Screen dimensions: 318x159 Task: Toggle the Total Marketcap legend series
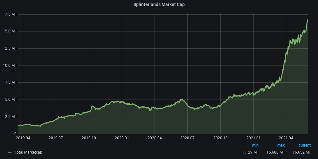pyautogui.click(x=28, y=152)
